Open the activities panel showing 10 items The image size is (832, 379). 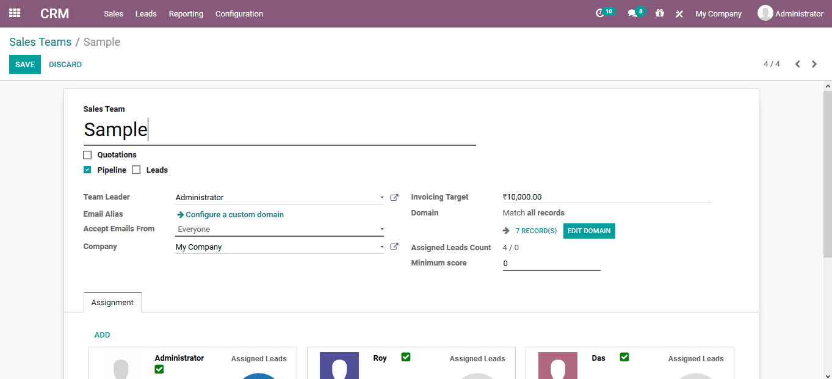click(604, 13)
